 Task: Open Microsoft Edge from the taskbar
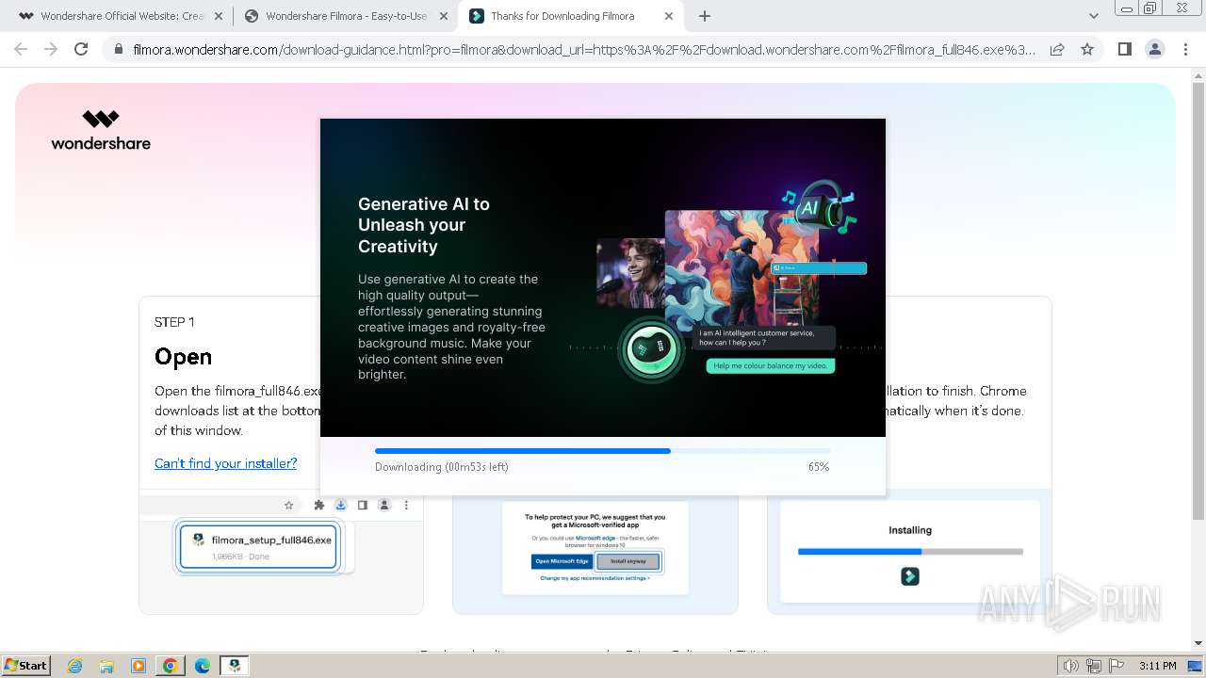point(202,666)
